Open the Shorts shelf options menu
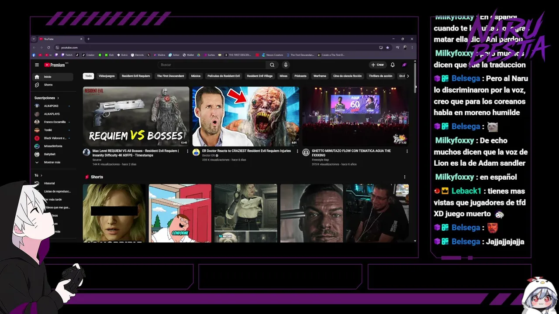This screenshot has height=314, width=559. (405, 177)
